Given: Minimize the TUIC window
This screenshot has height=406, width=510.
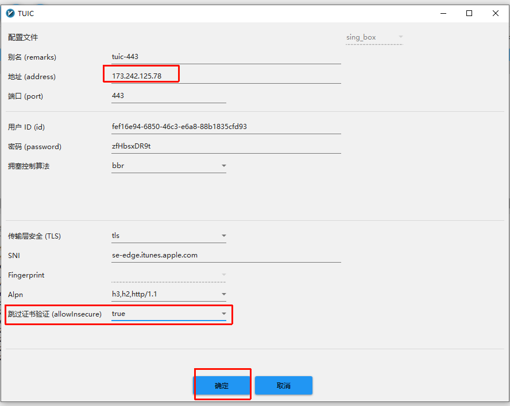Looking at the screenshot, I should 443,13.
